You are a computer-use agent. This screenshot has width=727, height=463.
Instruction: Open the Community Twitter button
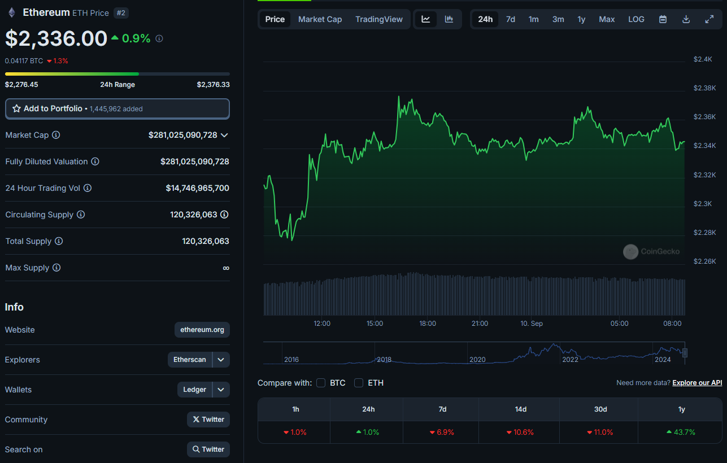pos(208,420)
